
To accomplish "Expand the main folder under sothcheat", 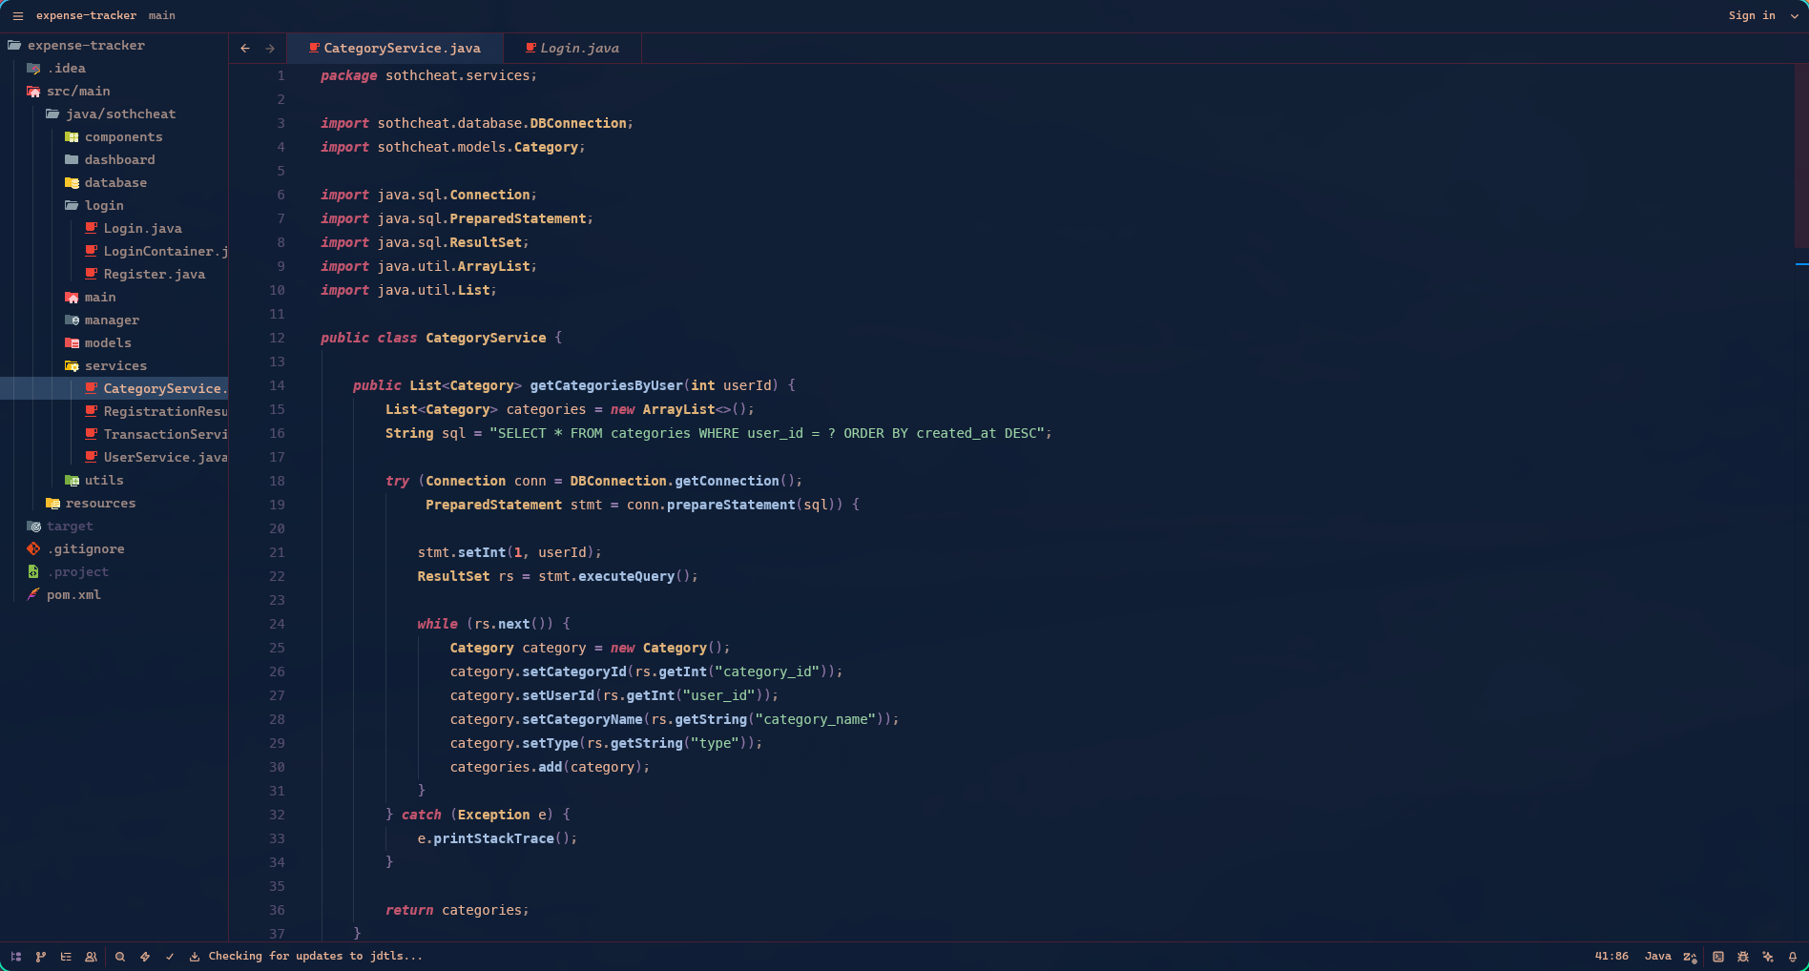I will pos(114,297).
